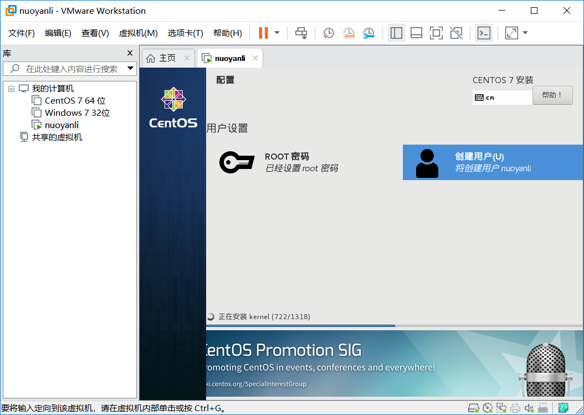
Task: Click the VMware Workstation title bar icon
Action: coord(11,11)
